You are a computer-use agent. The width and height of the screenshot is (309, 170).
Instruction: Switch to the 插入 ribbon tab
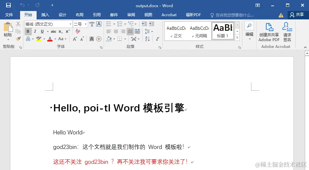tap(45, 15)
